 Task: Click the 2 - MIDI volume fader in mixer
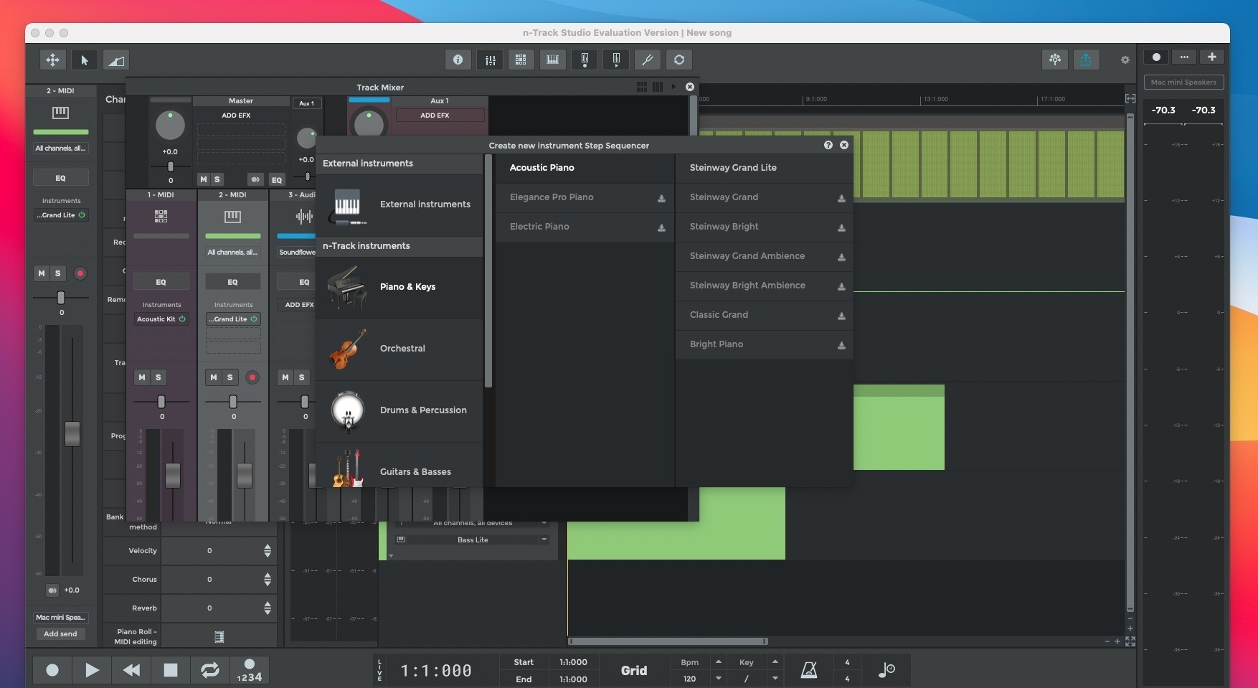point(245,474)
